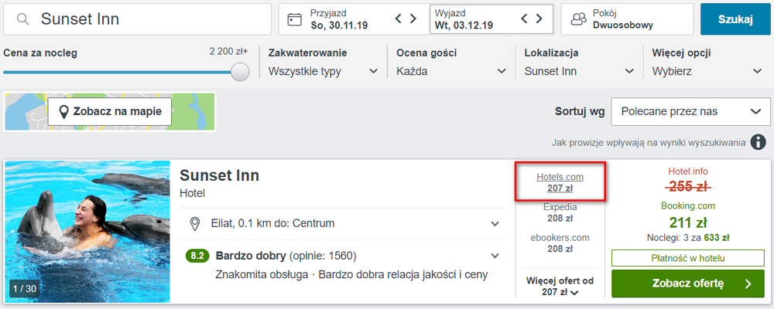This screenshot has height=309, width=774.
Task: Expand Więcej ofert od 207 zł
Action: tap(560, 287)
